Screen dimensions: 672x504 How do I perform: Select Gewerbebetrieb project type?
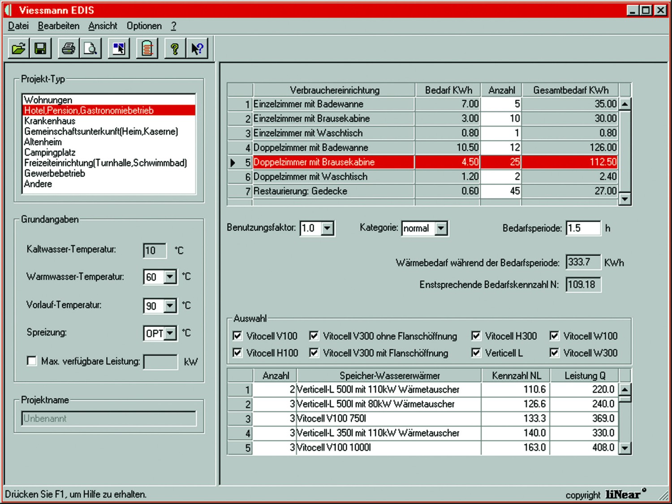coord(109,173)
